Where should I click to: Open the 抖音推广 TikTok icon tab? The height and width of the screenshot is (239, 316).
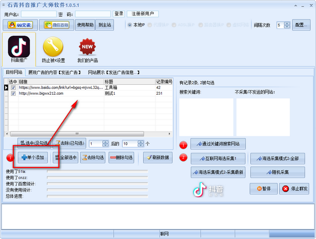(19, 49)
